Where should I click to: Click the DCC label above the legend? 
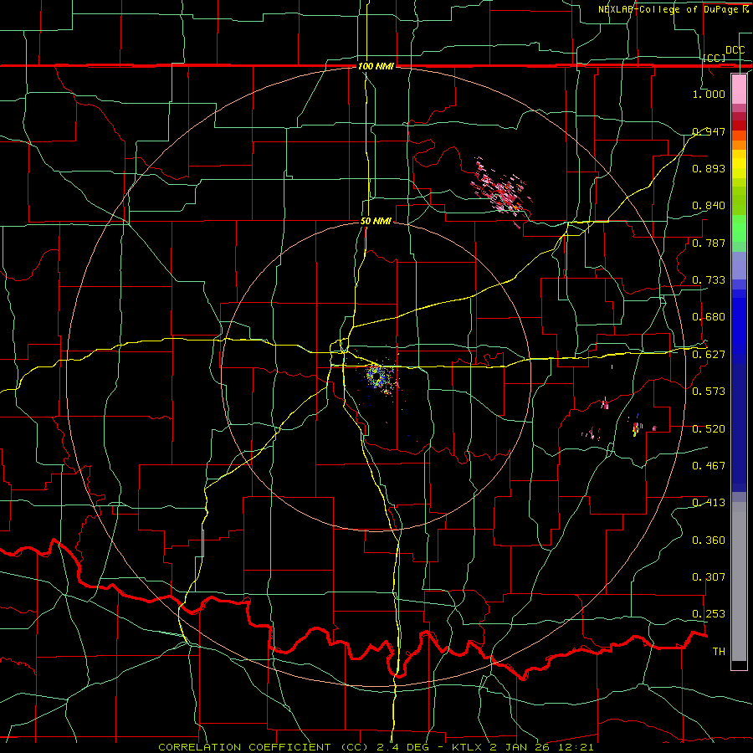pyautogui.click(x=735, y=50)
